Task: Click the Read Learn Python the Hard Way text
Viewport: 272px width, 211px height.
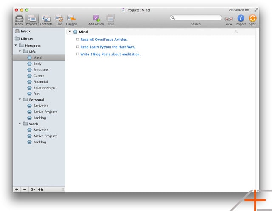Action: point(108,47)
